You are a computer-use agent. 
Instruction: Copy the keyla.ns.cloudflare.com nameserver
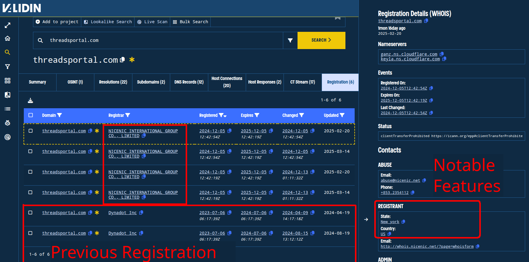coord(444,59)
